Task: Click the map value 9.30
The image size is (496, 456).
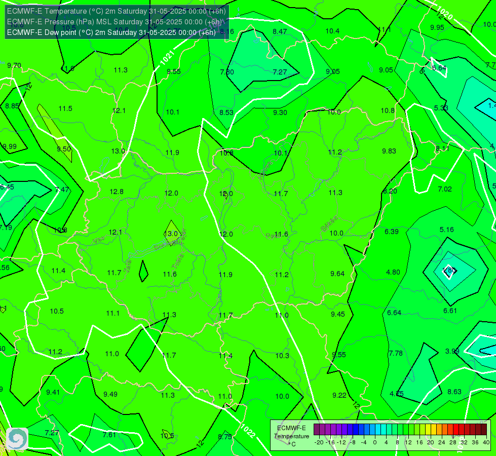Action: tap(280, 112)
